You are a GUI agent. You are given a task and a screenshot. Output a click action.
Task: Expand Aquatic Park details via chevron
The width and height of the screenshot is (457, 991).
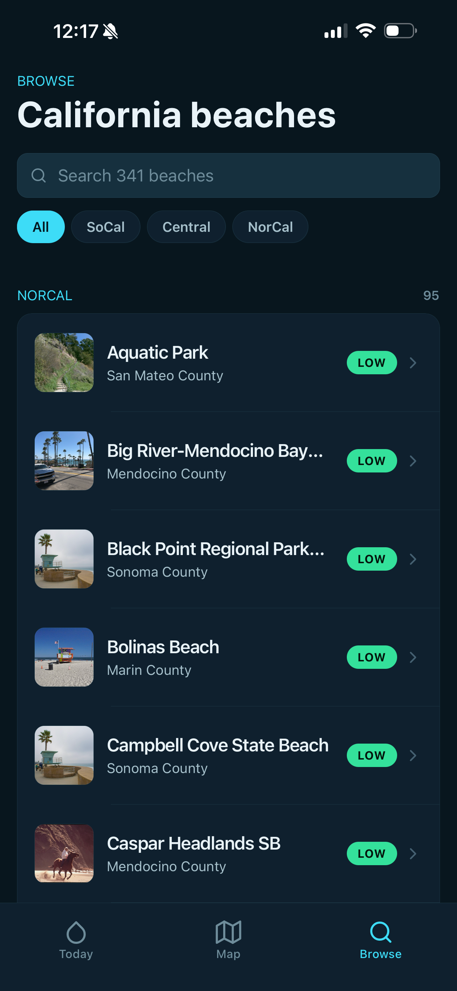(x=413, y=363)
